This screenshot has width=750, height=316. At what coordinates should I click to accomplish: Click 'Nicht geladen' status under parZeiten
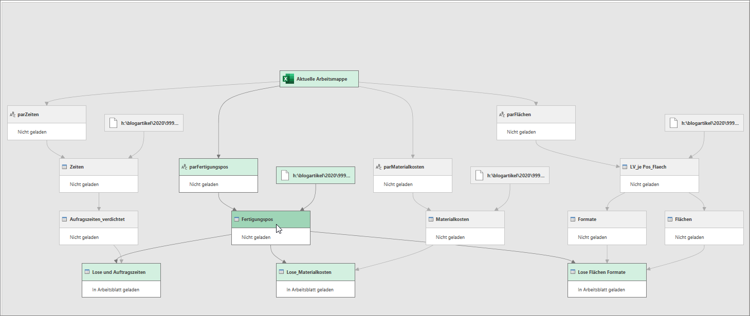(x=32, y=132)
